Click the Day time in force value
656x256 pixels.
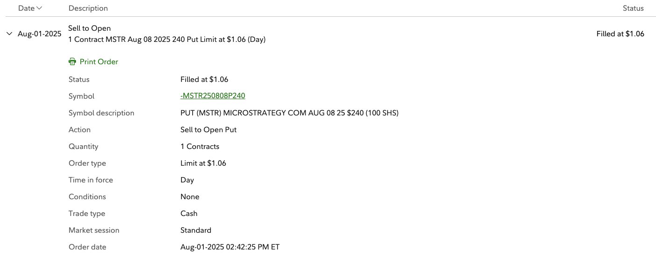pyautogui.click(x=187, y=180)
